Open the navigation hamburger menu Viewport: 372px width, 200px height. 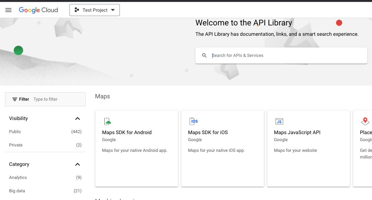click(x=8, y=10)
